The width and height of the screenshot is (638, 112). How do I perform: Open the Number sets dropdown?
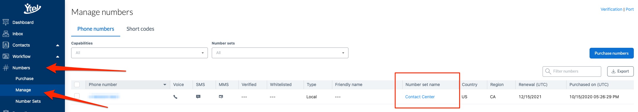pos(280,53)
